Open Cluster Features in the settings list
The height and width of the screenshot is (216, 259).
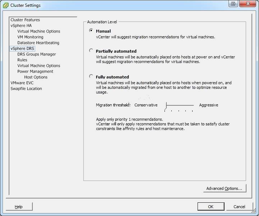pos(25,20)
